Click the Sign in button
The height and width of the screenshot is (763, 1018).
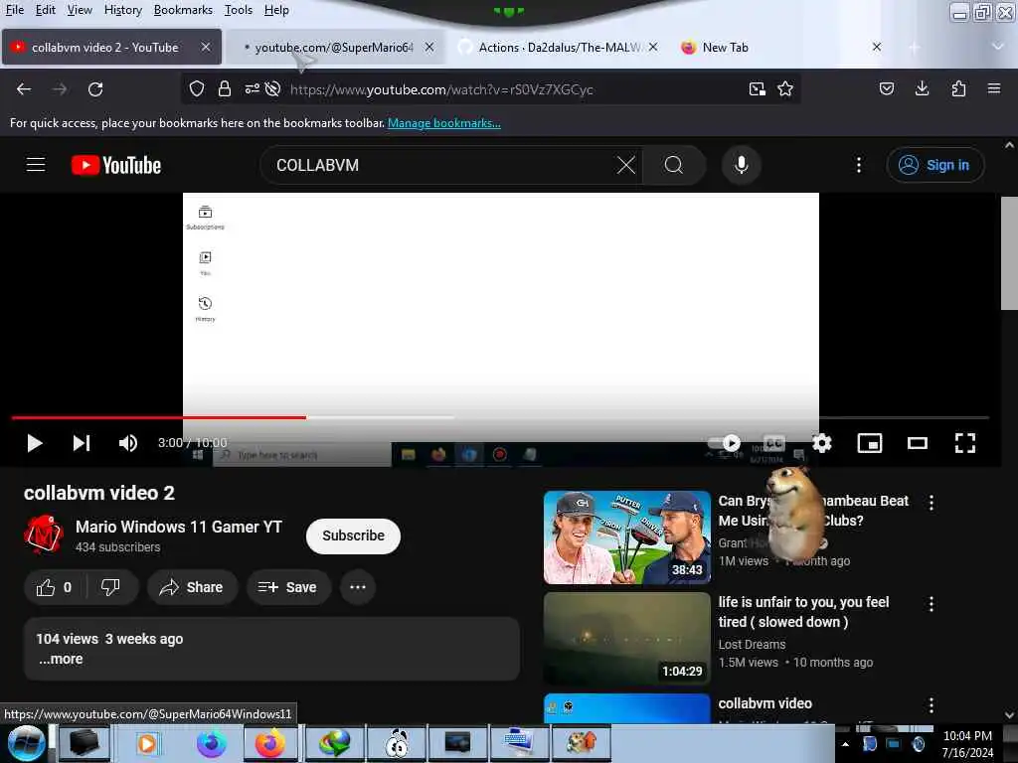(934, 165)
